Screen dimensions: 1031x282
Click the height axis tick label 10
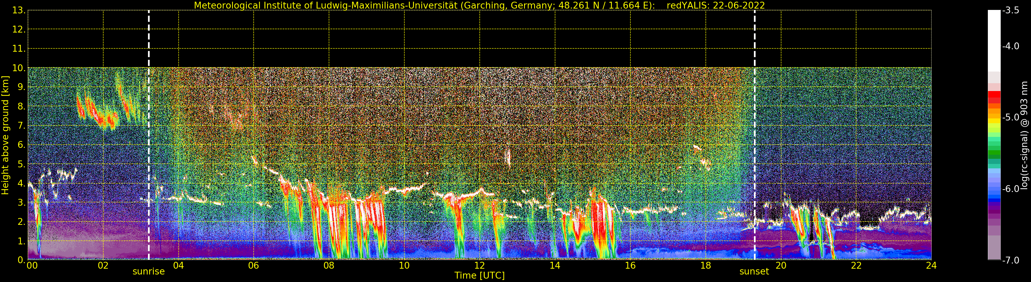click(19, 68)
